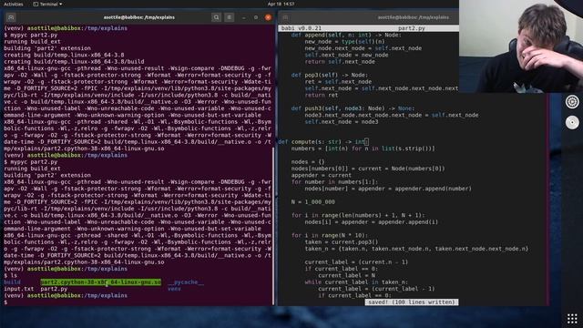This screenshot has width=583, height=328.
Task: Click 'def append(self, n: int) -> Node:' line
Action: point(346,35)
